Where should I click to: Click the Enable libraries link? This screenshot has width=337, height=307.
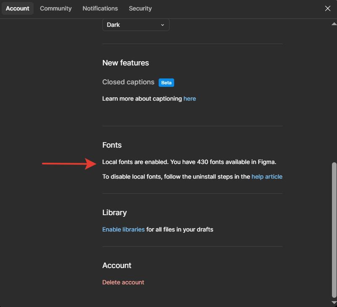point(123,229)
